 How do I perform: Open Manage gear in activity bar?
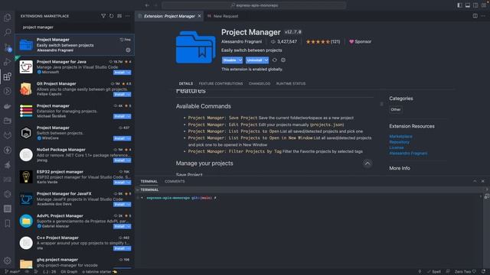pyautogui.click(x=8, y=260)
